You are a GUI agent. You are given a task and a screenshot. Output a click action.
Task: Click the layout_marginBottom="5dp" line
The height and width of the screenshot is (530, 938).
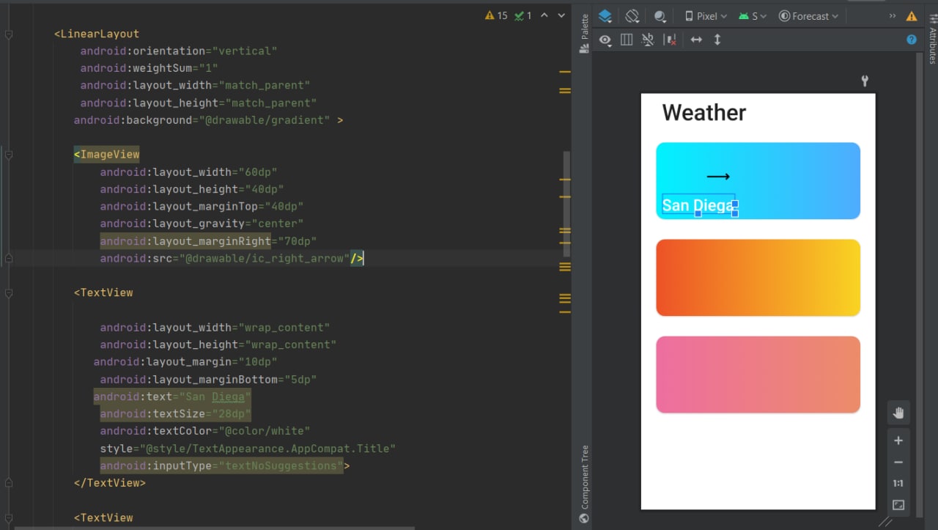tap(208, 380)
